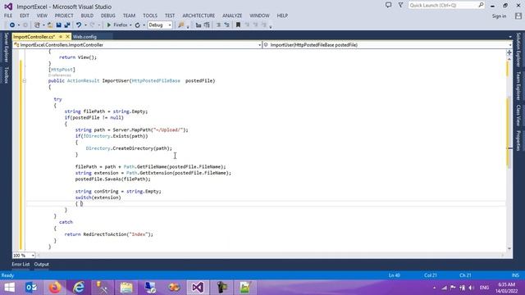The image size is (525, 295).
Task: Click the Uncomment selected lines icon
Action: pos(207,25)
